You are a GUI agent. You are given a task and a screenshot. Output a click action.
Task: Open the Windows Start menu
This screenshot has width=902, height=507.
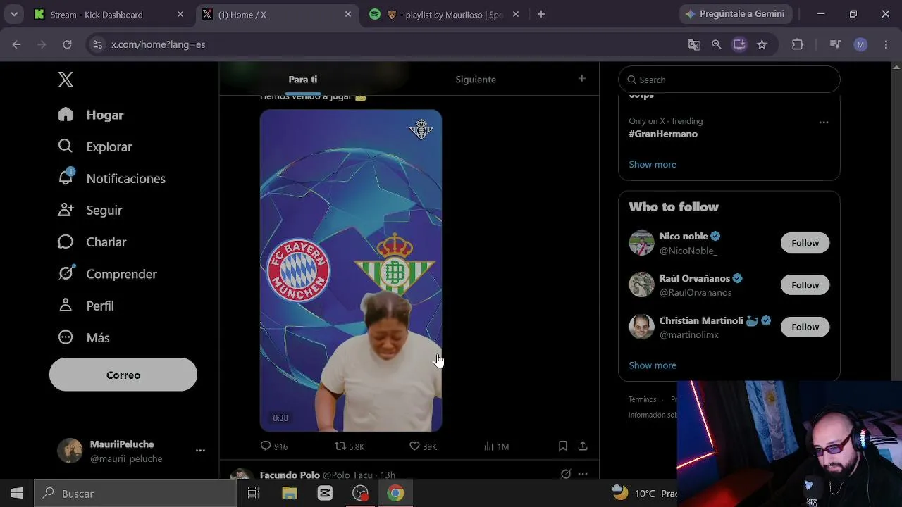click(17, 494)
